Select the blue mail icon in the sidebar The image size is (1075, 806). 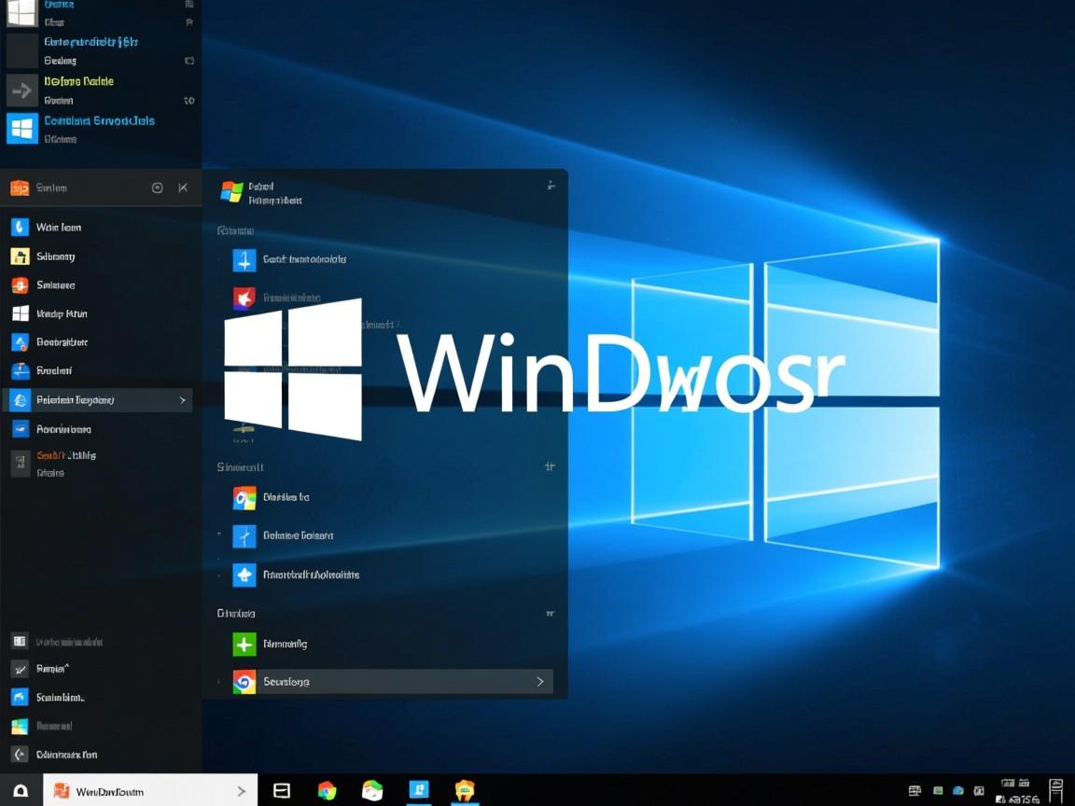tap(21, 227)
